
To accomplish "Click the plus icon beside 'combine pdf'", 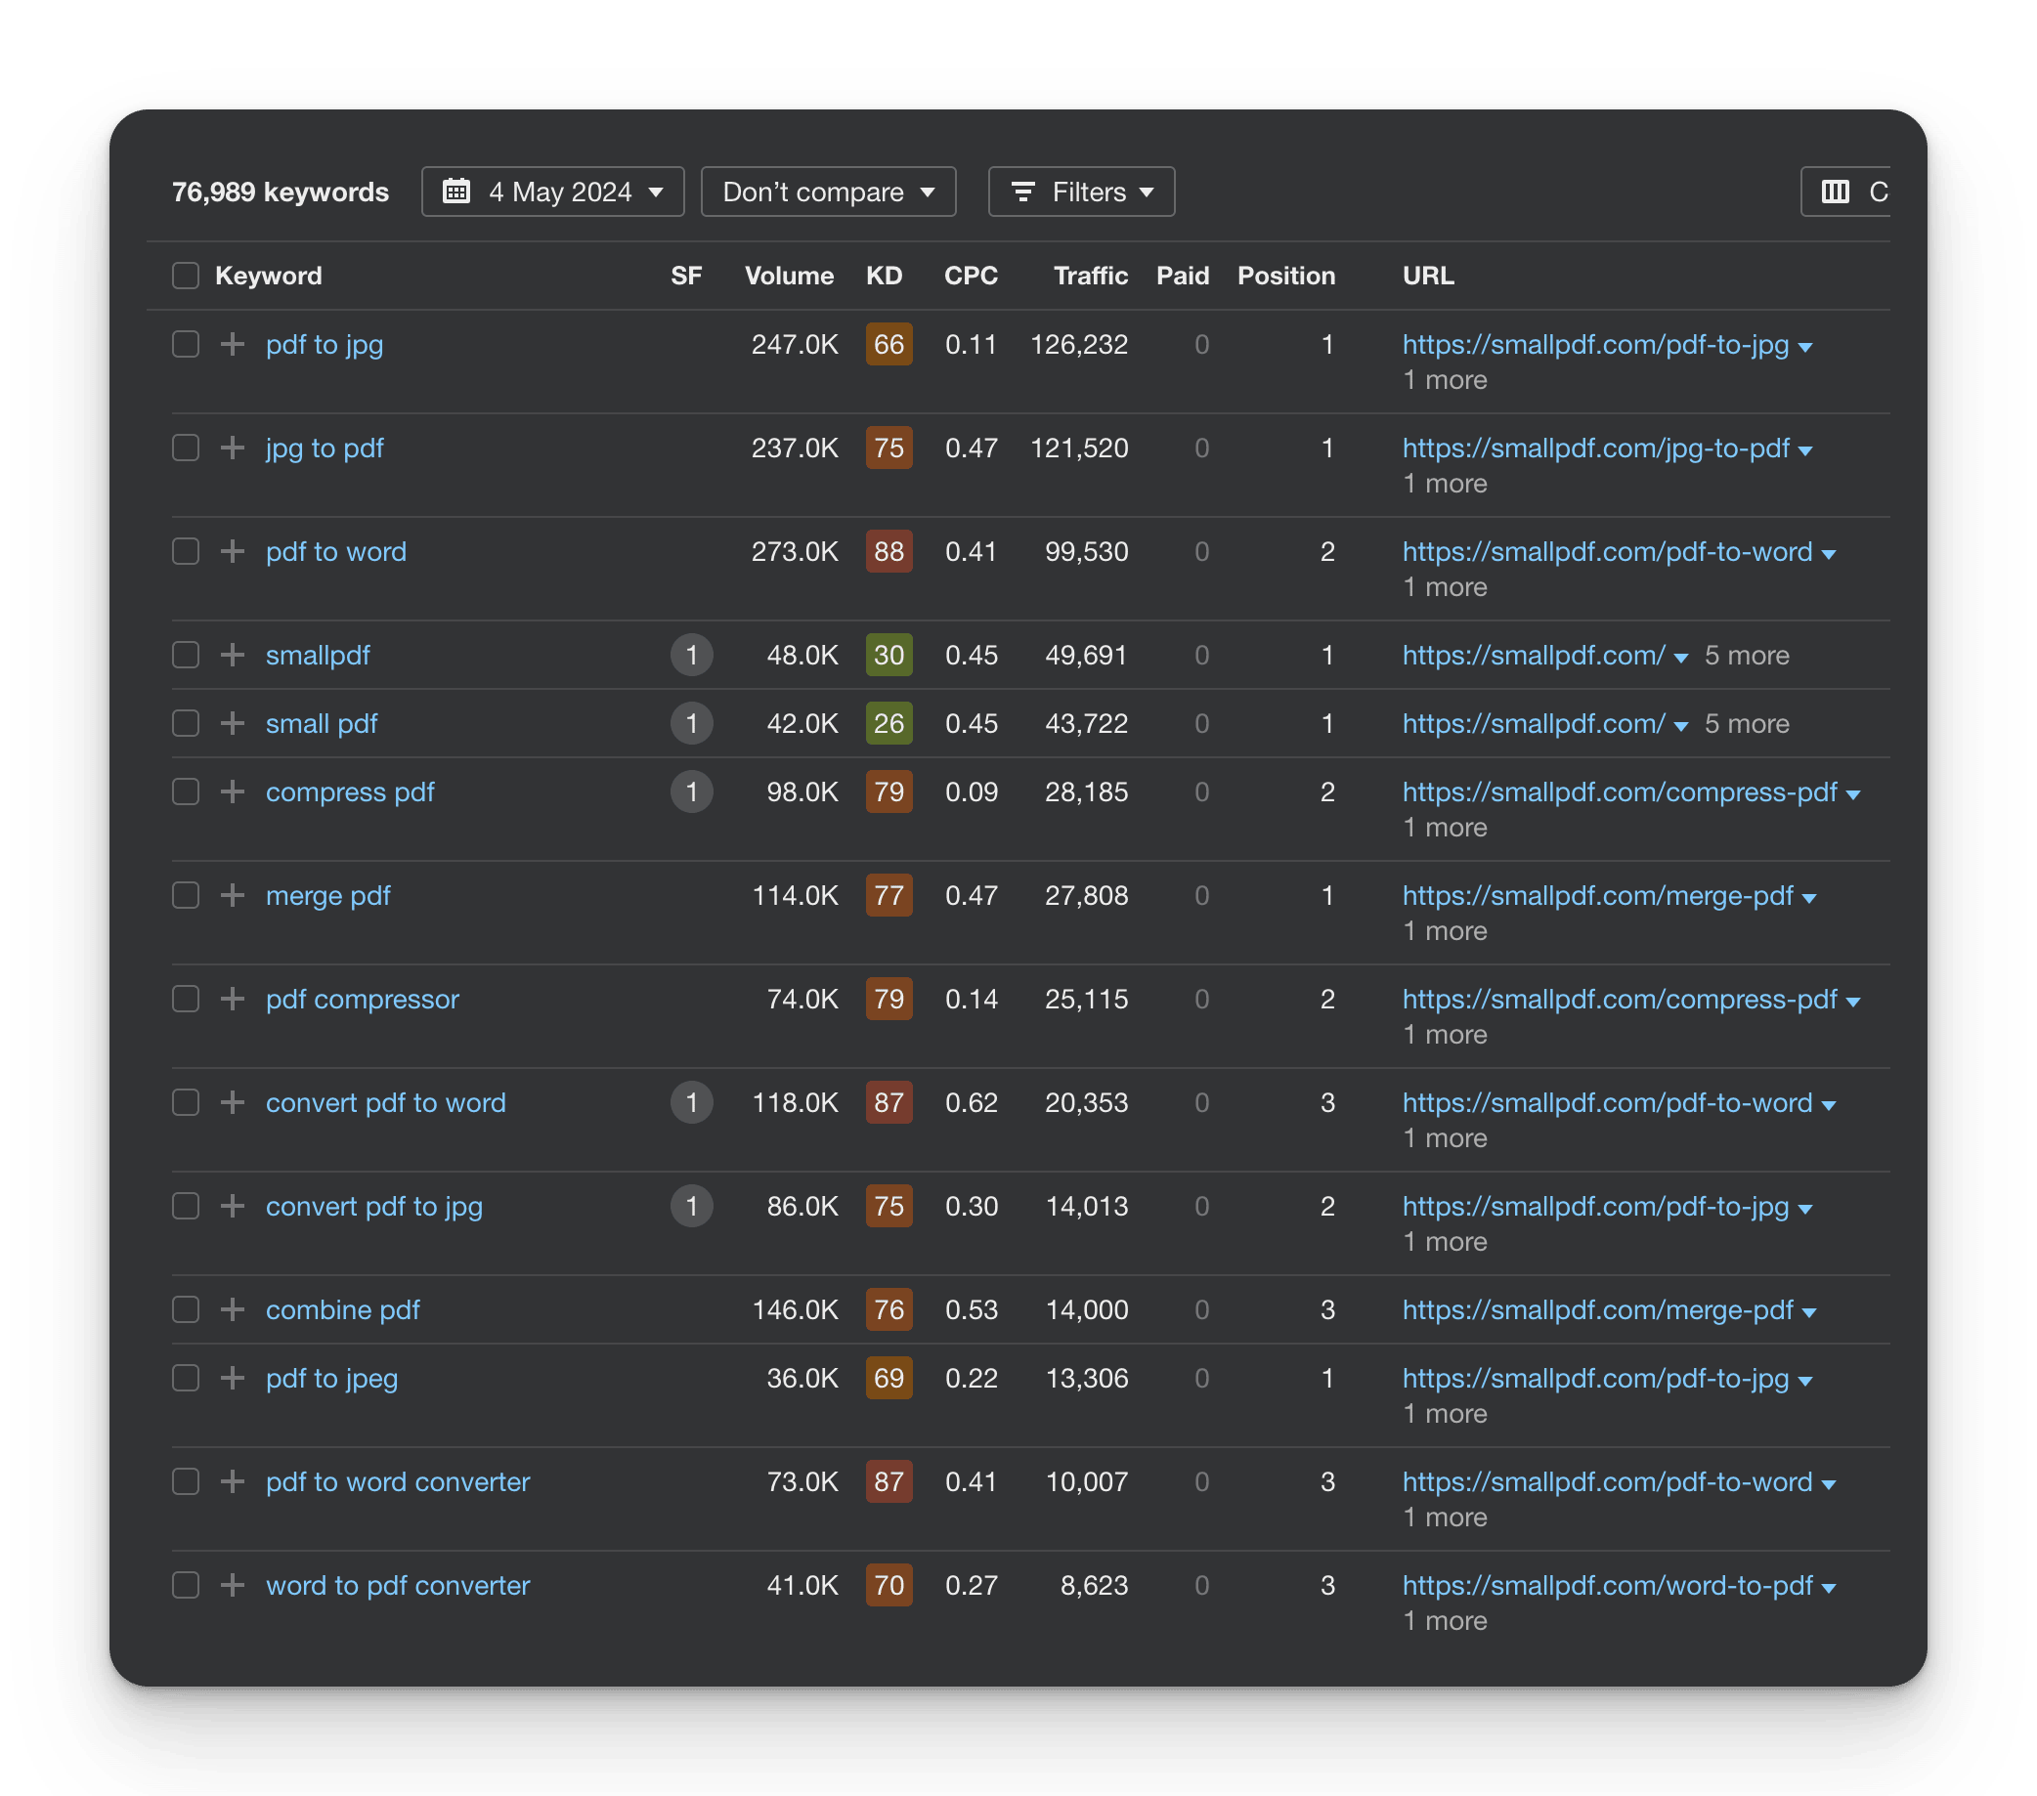I will tap(233, 1311).
